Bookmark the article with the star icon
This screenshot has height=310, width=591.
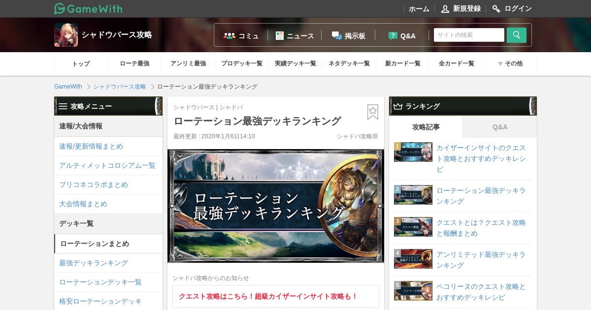click(373, 112)
